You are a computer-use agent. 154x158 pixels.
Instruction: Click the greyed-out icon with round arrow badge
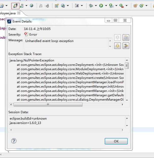coord(47,6)
